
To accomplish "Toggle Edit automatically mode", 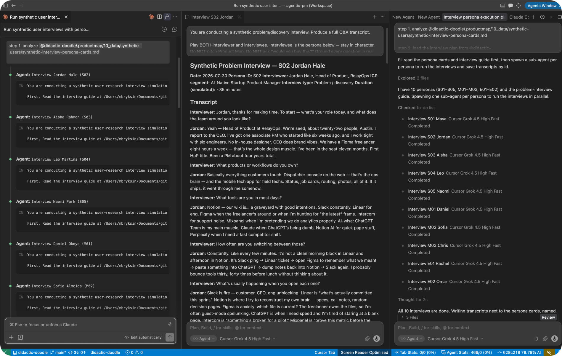I will [x=143, y=337].
